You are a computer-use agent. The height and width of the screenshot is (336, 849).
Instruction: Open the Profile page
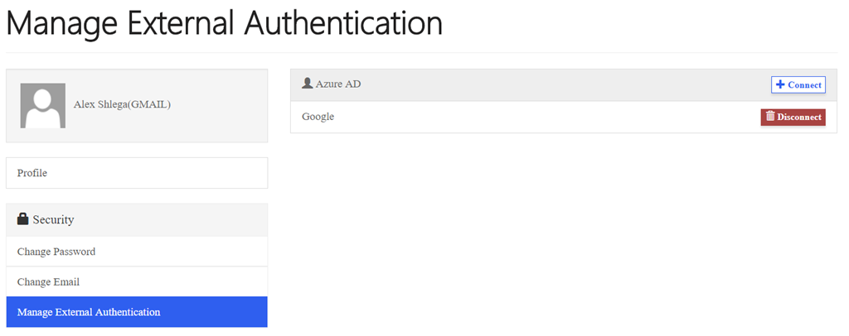point(137,173)
